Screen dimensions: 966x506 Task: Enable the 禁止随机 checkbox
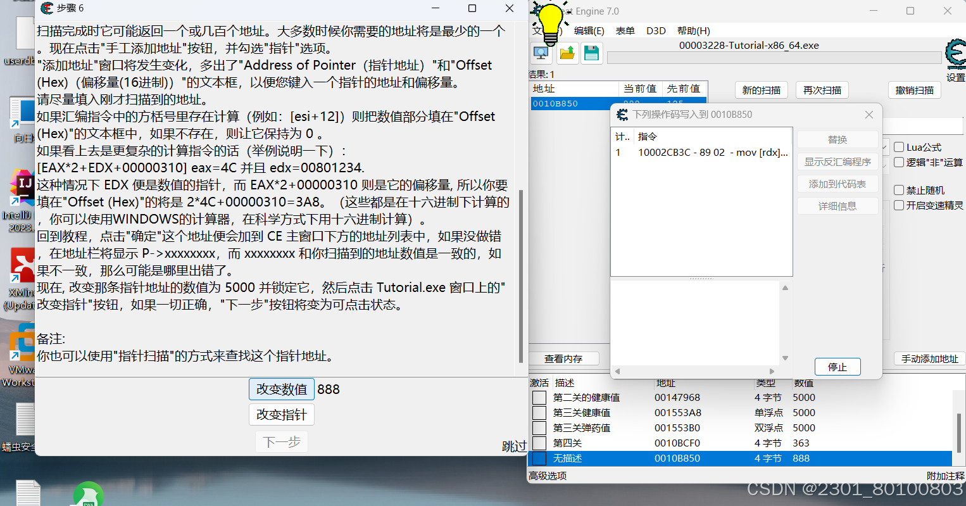[x=899, y=190]
